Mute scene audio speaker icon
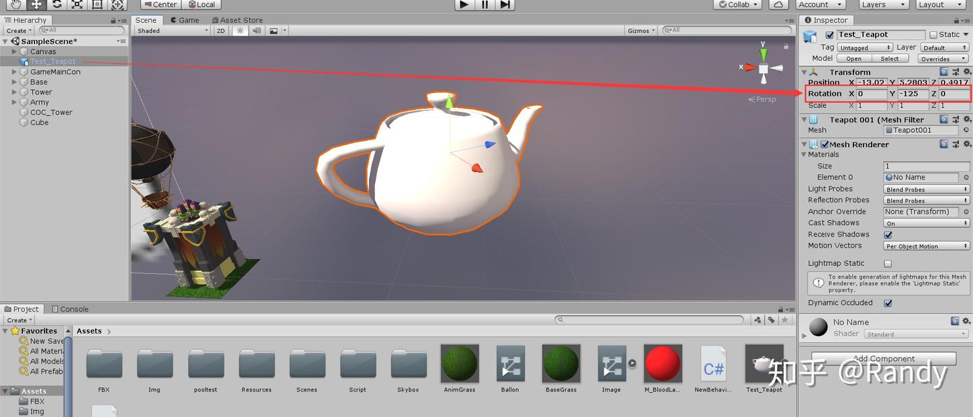973x417 pixels. 256,30
